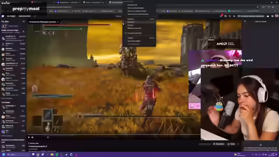Click the Spotify icon in taskbar
The height and width of the screenshot is (157, 279).
[x=57, y=154]
